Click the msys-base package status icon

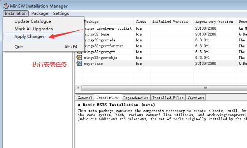(x=79, y=63)
